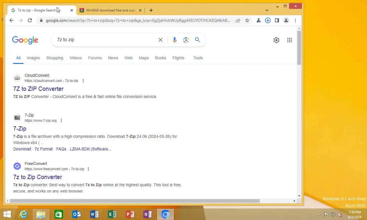The height and width of the screenshot is (220, 367).
Task: Launch PowerPoint from the taskbar
Action: click(x=130, y=214)
